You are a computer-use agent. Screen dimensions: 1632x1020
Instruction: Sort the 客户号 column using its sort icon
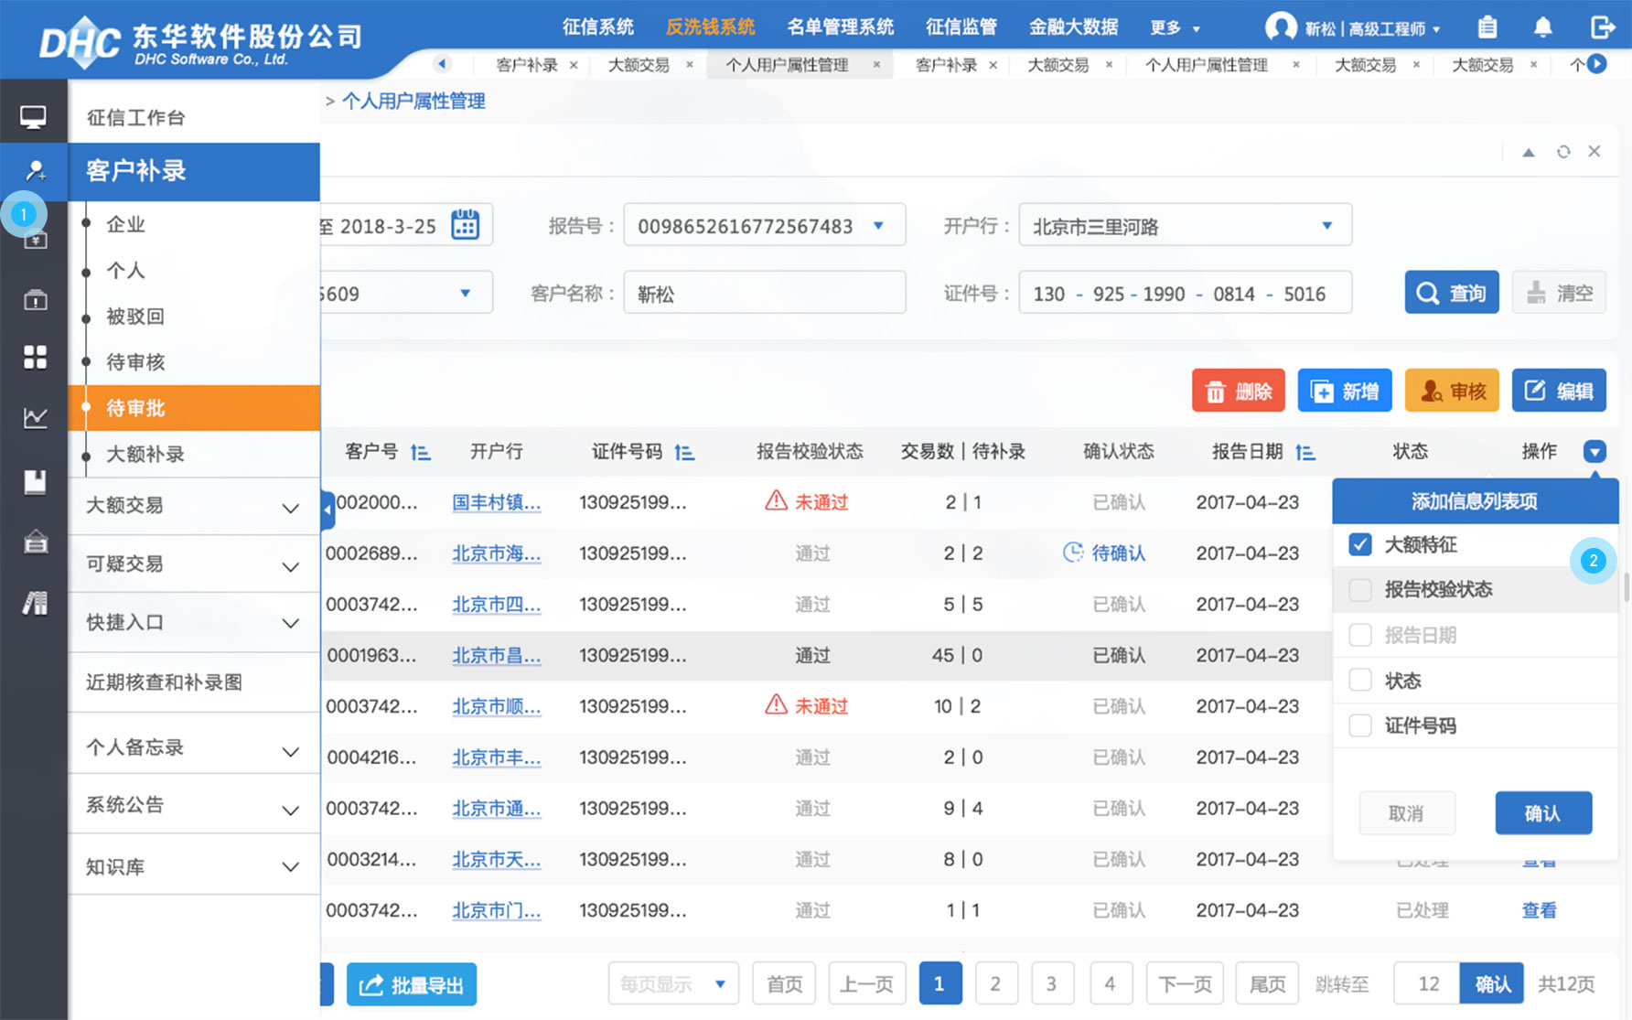point(420,451)
